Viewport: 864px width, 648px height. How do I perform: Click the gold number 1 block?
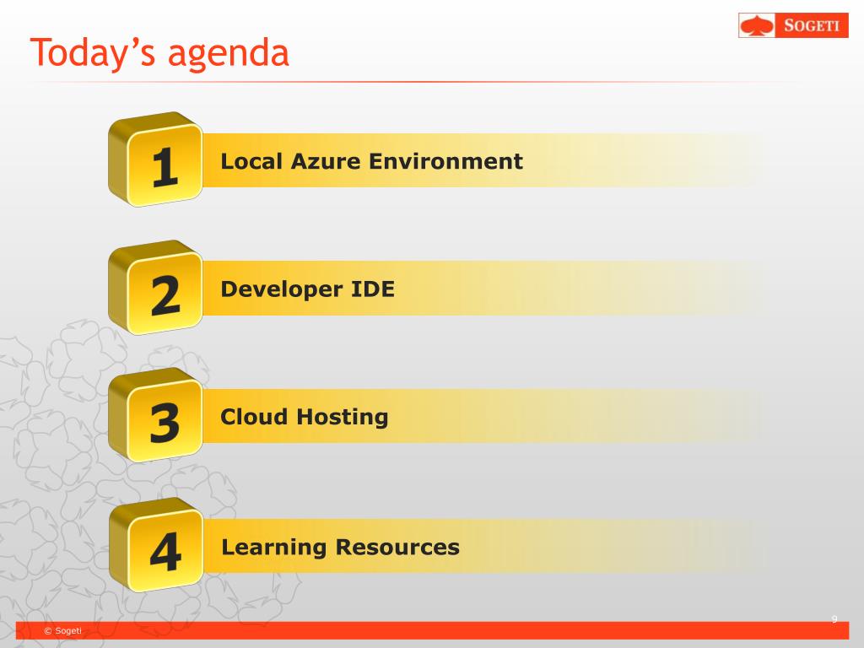(x=156, y=159)
